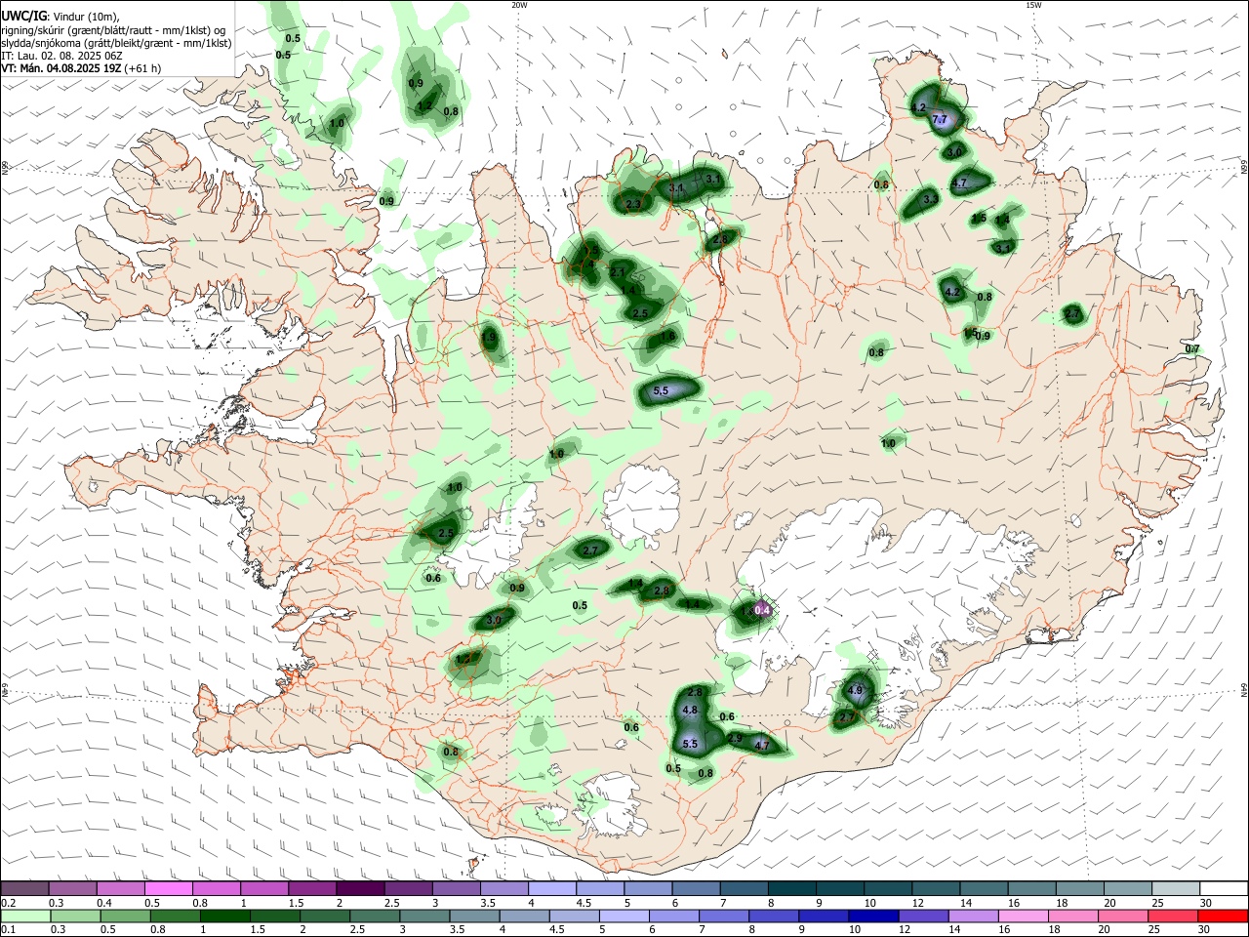Screen dimensions: 1249x937
Task: Click the 0.1 label on the rain legend
Action: click(x=8, y=929)
